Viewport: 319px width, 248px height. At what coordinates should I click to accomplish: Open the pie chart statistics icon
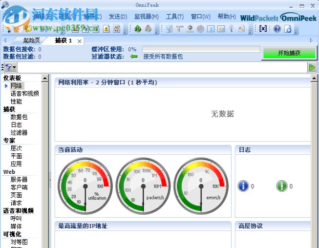[x=200, y=29]
